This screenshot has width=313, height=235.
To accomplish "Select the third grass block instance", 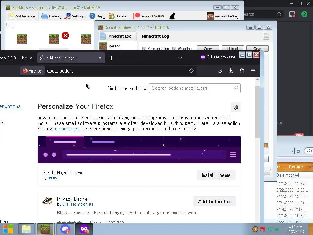I will coord(86,39).
